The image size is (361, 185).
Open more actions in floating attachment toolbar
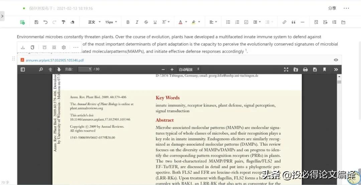pyautogui.click(x=76, y=47)
